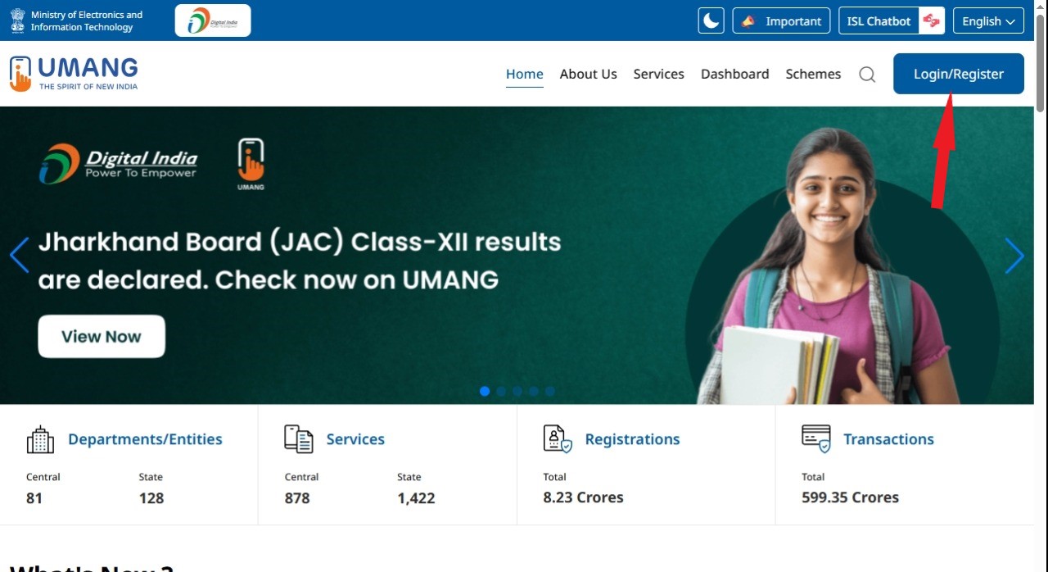Select the fifth carousel indicator dot
The height and width of the screenshot is (572, 1048).
550,392
